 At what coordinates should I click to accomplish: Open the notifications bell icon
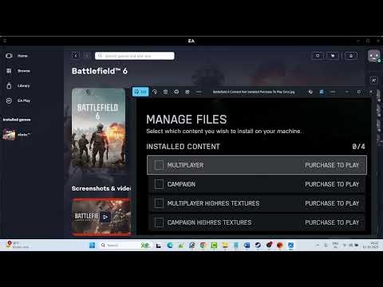pyautogui.click(x=351, y=56)
